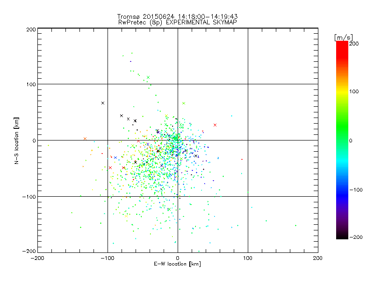Click the yellow X marker below the -100 km line
This screenshot has height=281, width=374.
pos(126,216)
